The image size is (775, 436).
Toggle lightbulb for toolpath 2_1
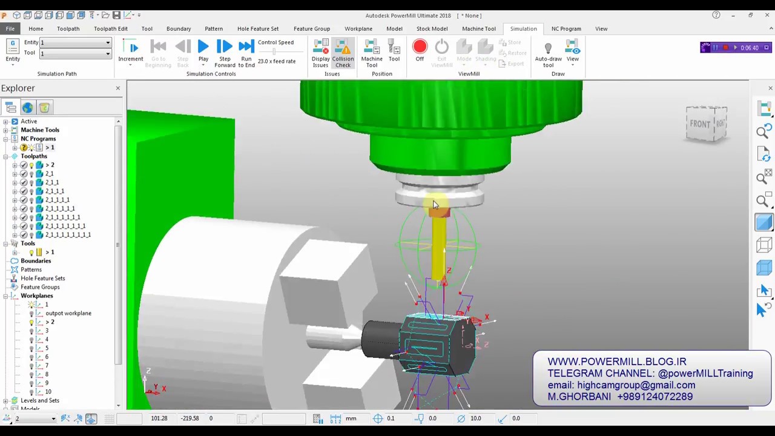31,174
